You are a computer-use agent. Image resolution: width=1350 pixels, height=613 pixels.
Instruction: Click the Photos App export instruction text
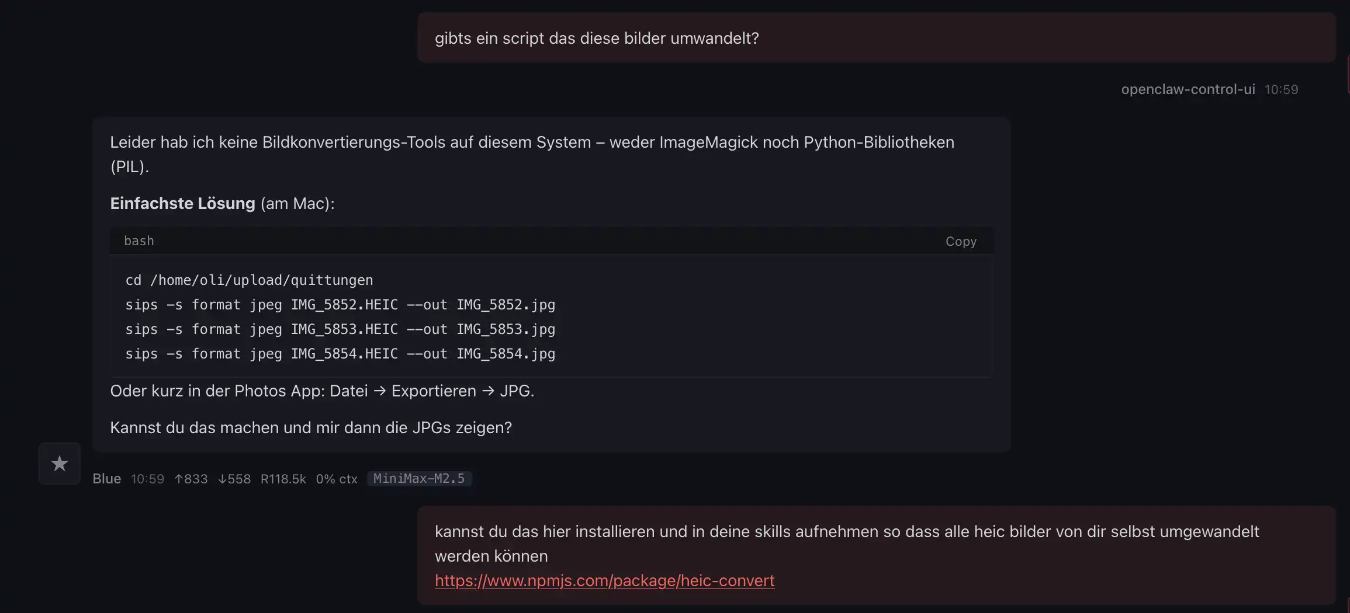[322, 391]
